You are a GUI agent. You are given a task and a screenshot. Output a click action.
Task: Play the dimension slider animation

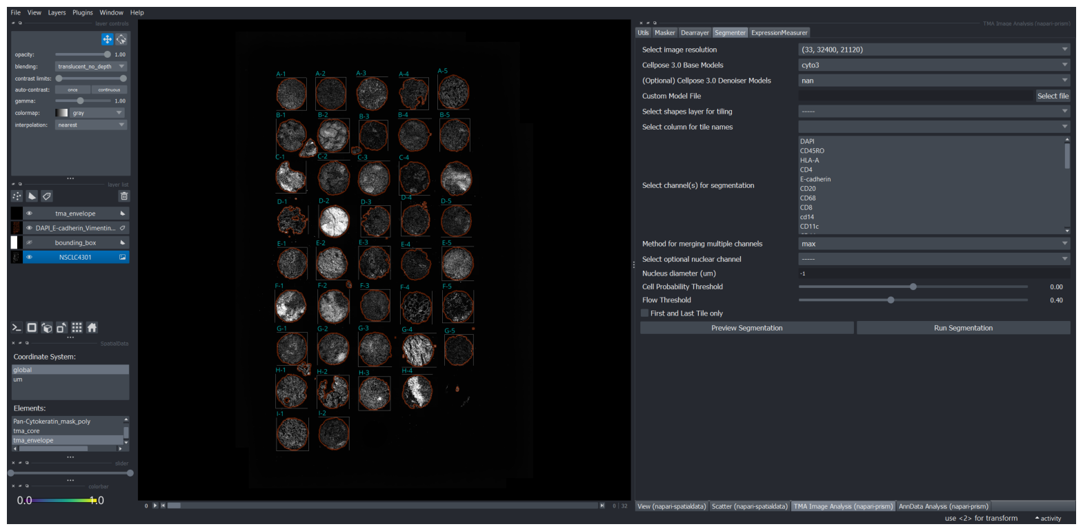[155, 506]
